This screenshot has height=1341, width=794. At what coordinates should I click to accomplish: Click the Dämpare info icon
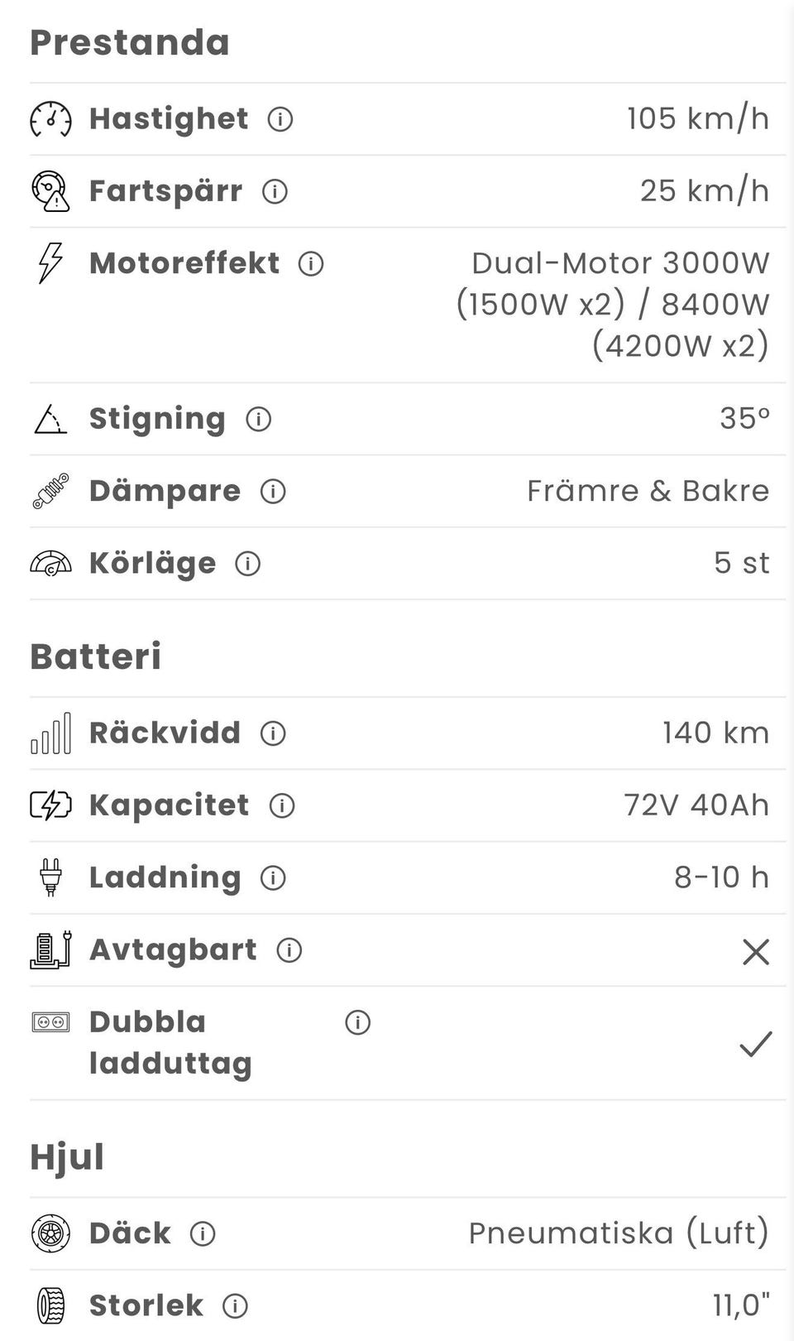point(273,492)
